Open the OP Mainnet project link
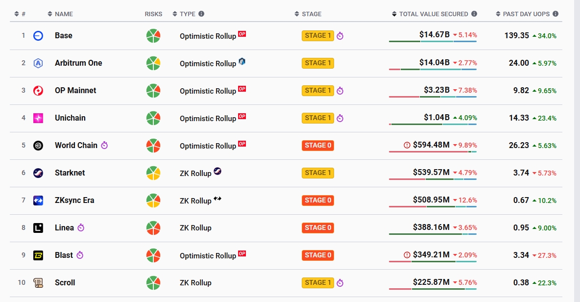The width and height of the screenshot is (580, 302). click(x=75, y=91)
